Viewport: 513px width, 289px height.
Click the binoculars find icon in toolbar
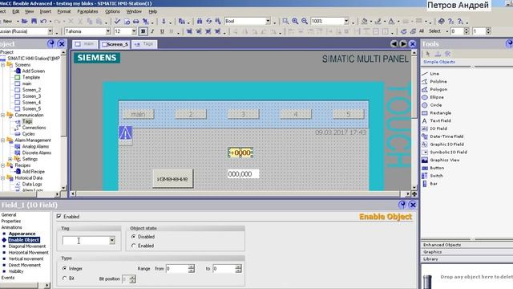[x=200, y=21]
